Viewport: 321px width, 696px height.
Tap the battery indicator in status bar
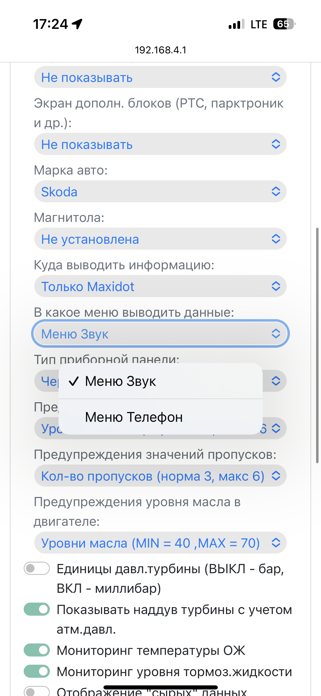(284, 24)
